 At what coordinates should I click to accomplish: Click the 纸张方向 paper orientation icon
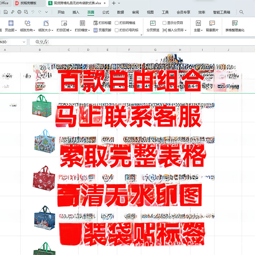point(27,24)
